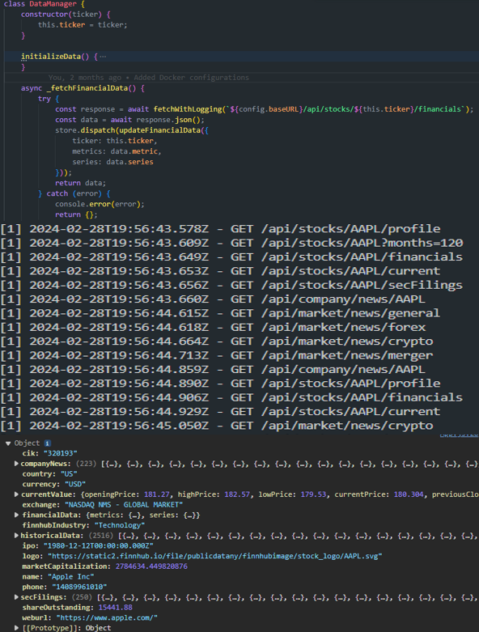Place cursor on constructor(ticker) line
Viewport: 479px width, 632px height.
(66, 14)
